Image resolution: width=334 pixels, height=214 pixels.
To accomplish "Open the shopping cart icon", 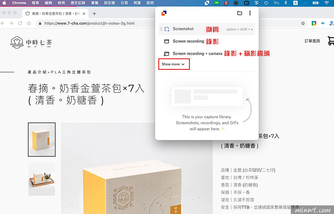I will (x=330, y=41).
